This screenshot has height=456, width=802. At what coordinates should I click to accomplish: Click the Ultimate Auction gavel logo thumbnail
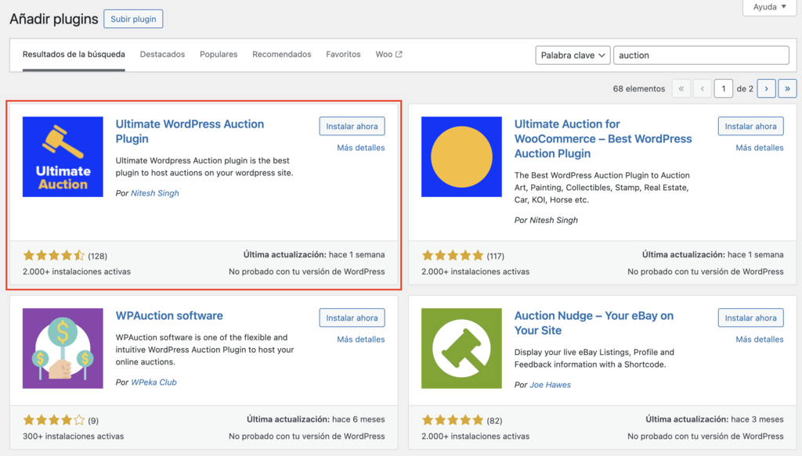tap(63, 156)
